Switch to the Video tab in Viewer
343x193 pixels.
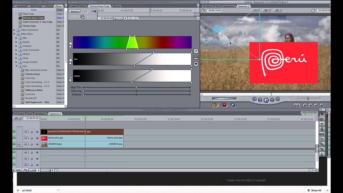(73, 6)
